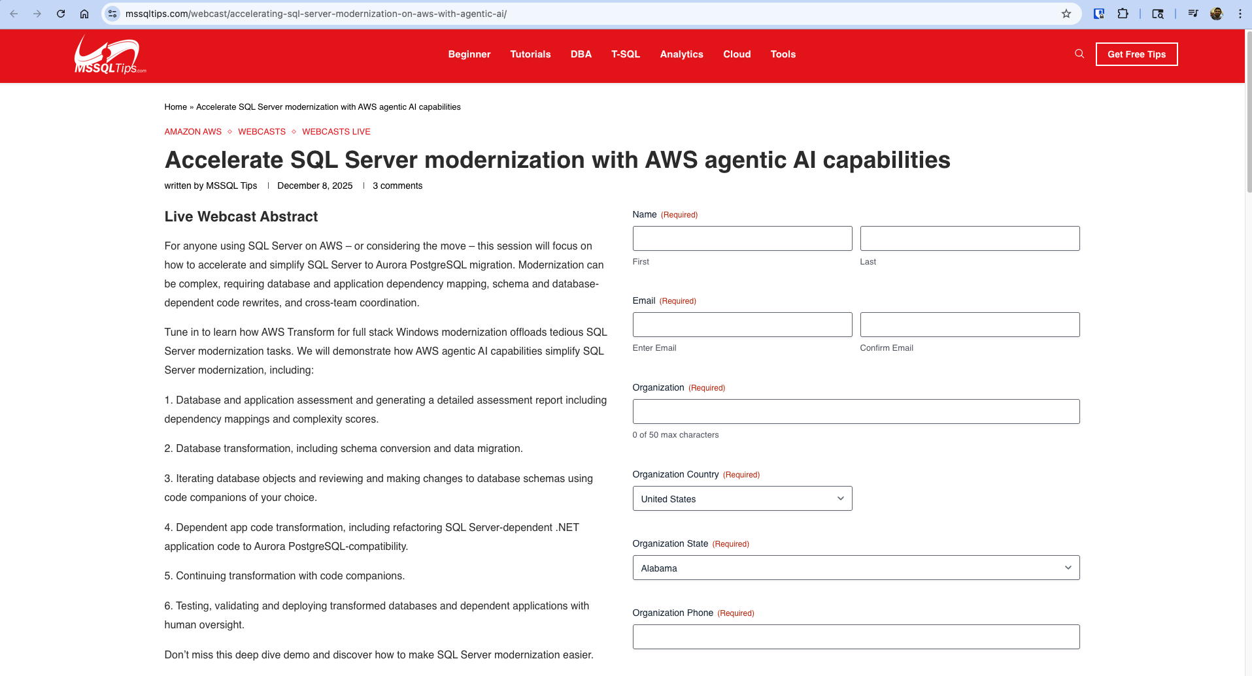Follow the AMAZON AWS category link

[193, 132]
